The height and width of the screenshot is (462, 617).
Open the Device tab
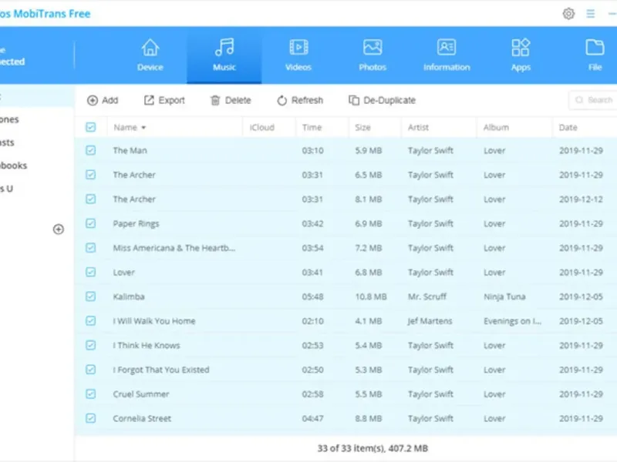point(150,55)
